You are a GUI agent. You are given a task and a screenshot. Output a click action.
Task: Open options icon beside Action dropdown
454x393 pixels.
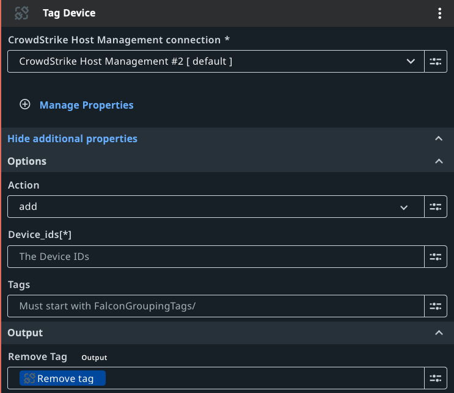tap(436, 206)
